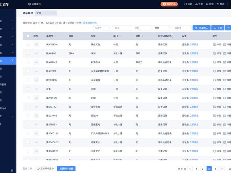The image size is (231, 173).
Task: Toggle the sidebar collapse icon at the sidebar bottom
Action: [x=12, y=170]
